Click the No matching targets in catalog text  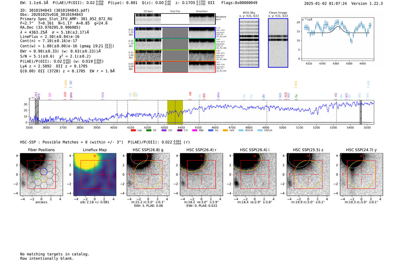pos(55,254)
